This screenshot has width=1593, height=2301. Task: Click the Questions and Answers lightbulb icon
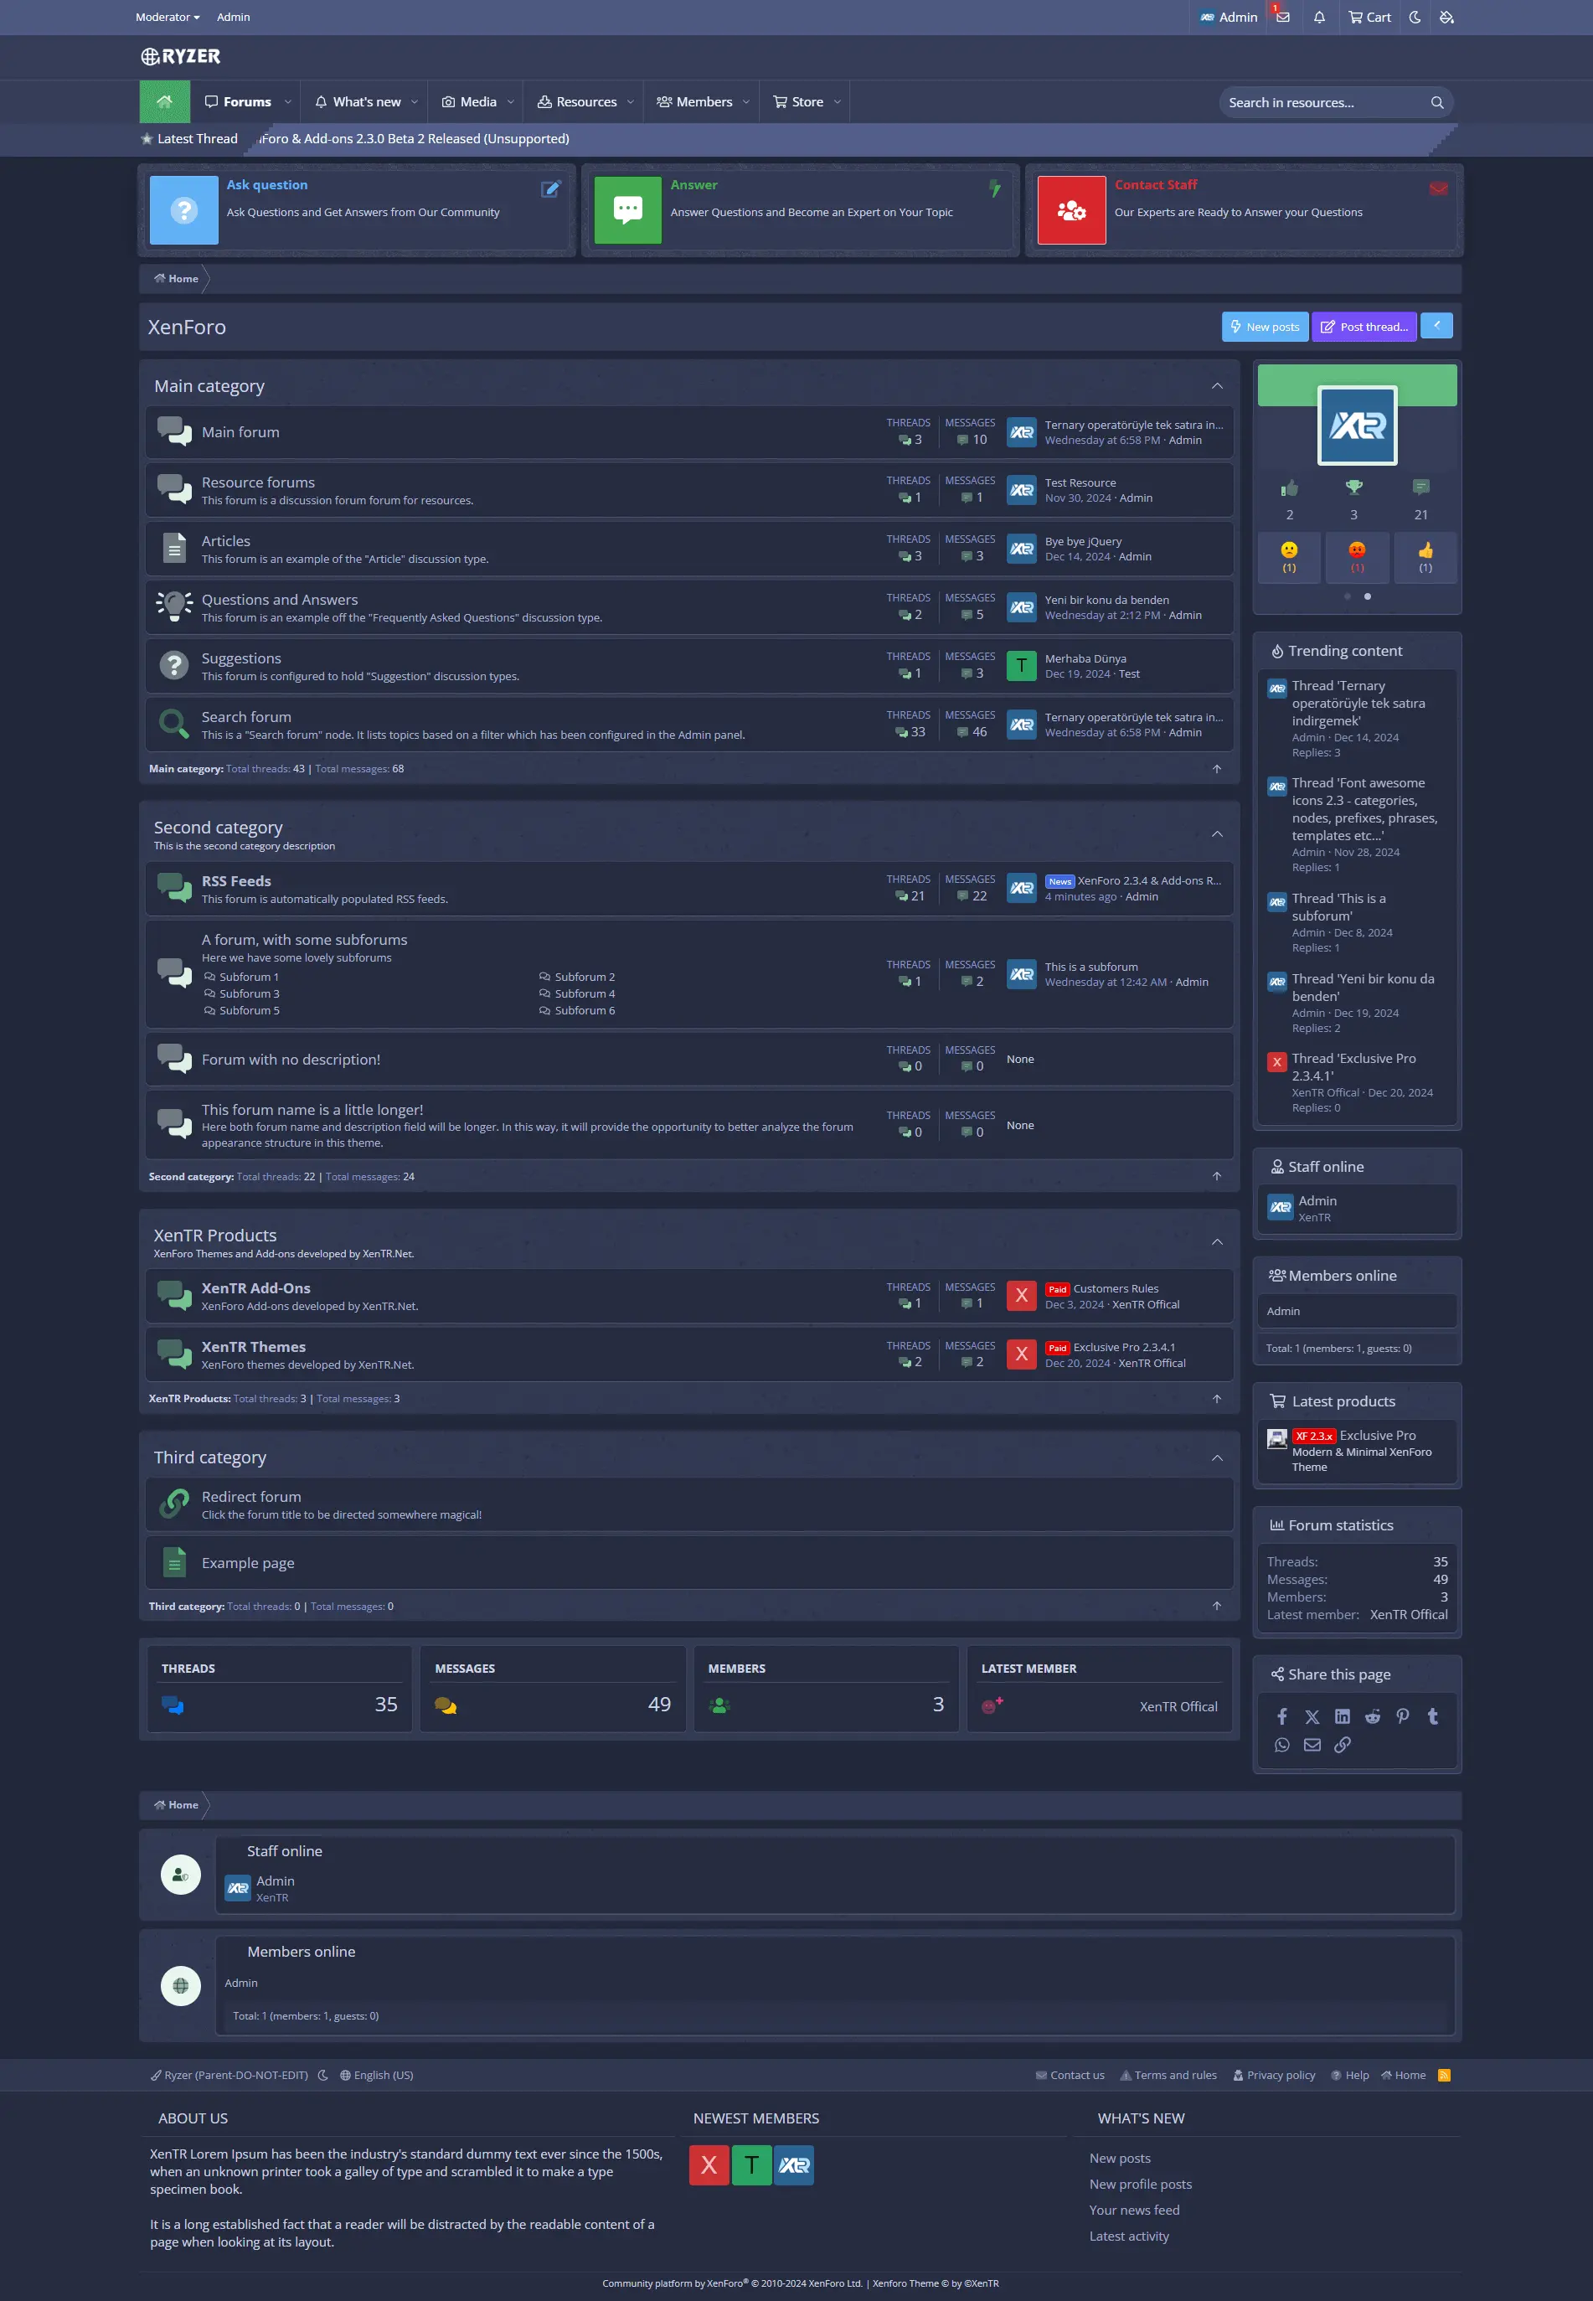(173, 606)
